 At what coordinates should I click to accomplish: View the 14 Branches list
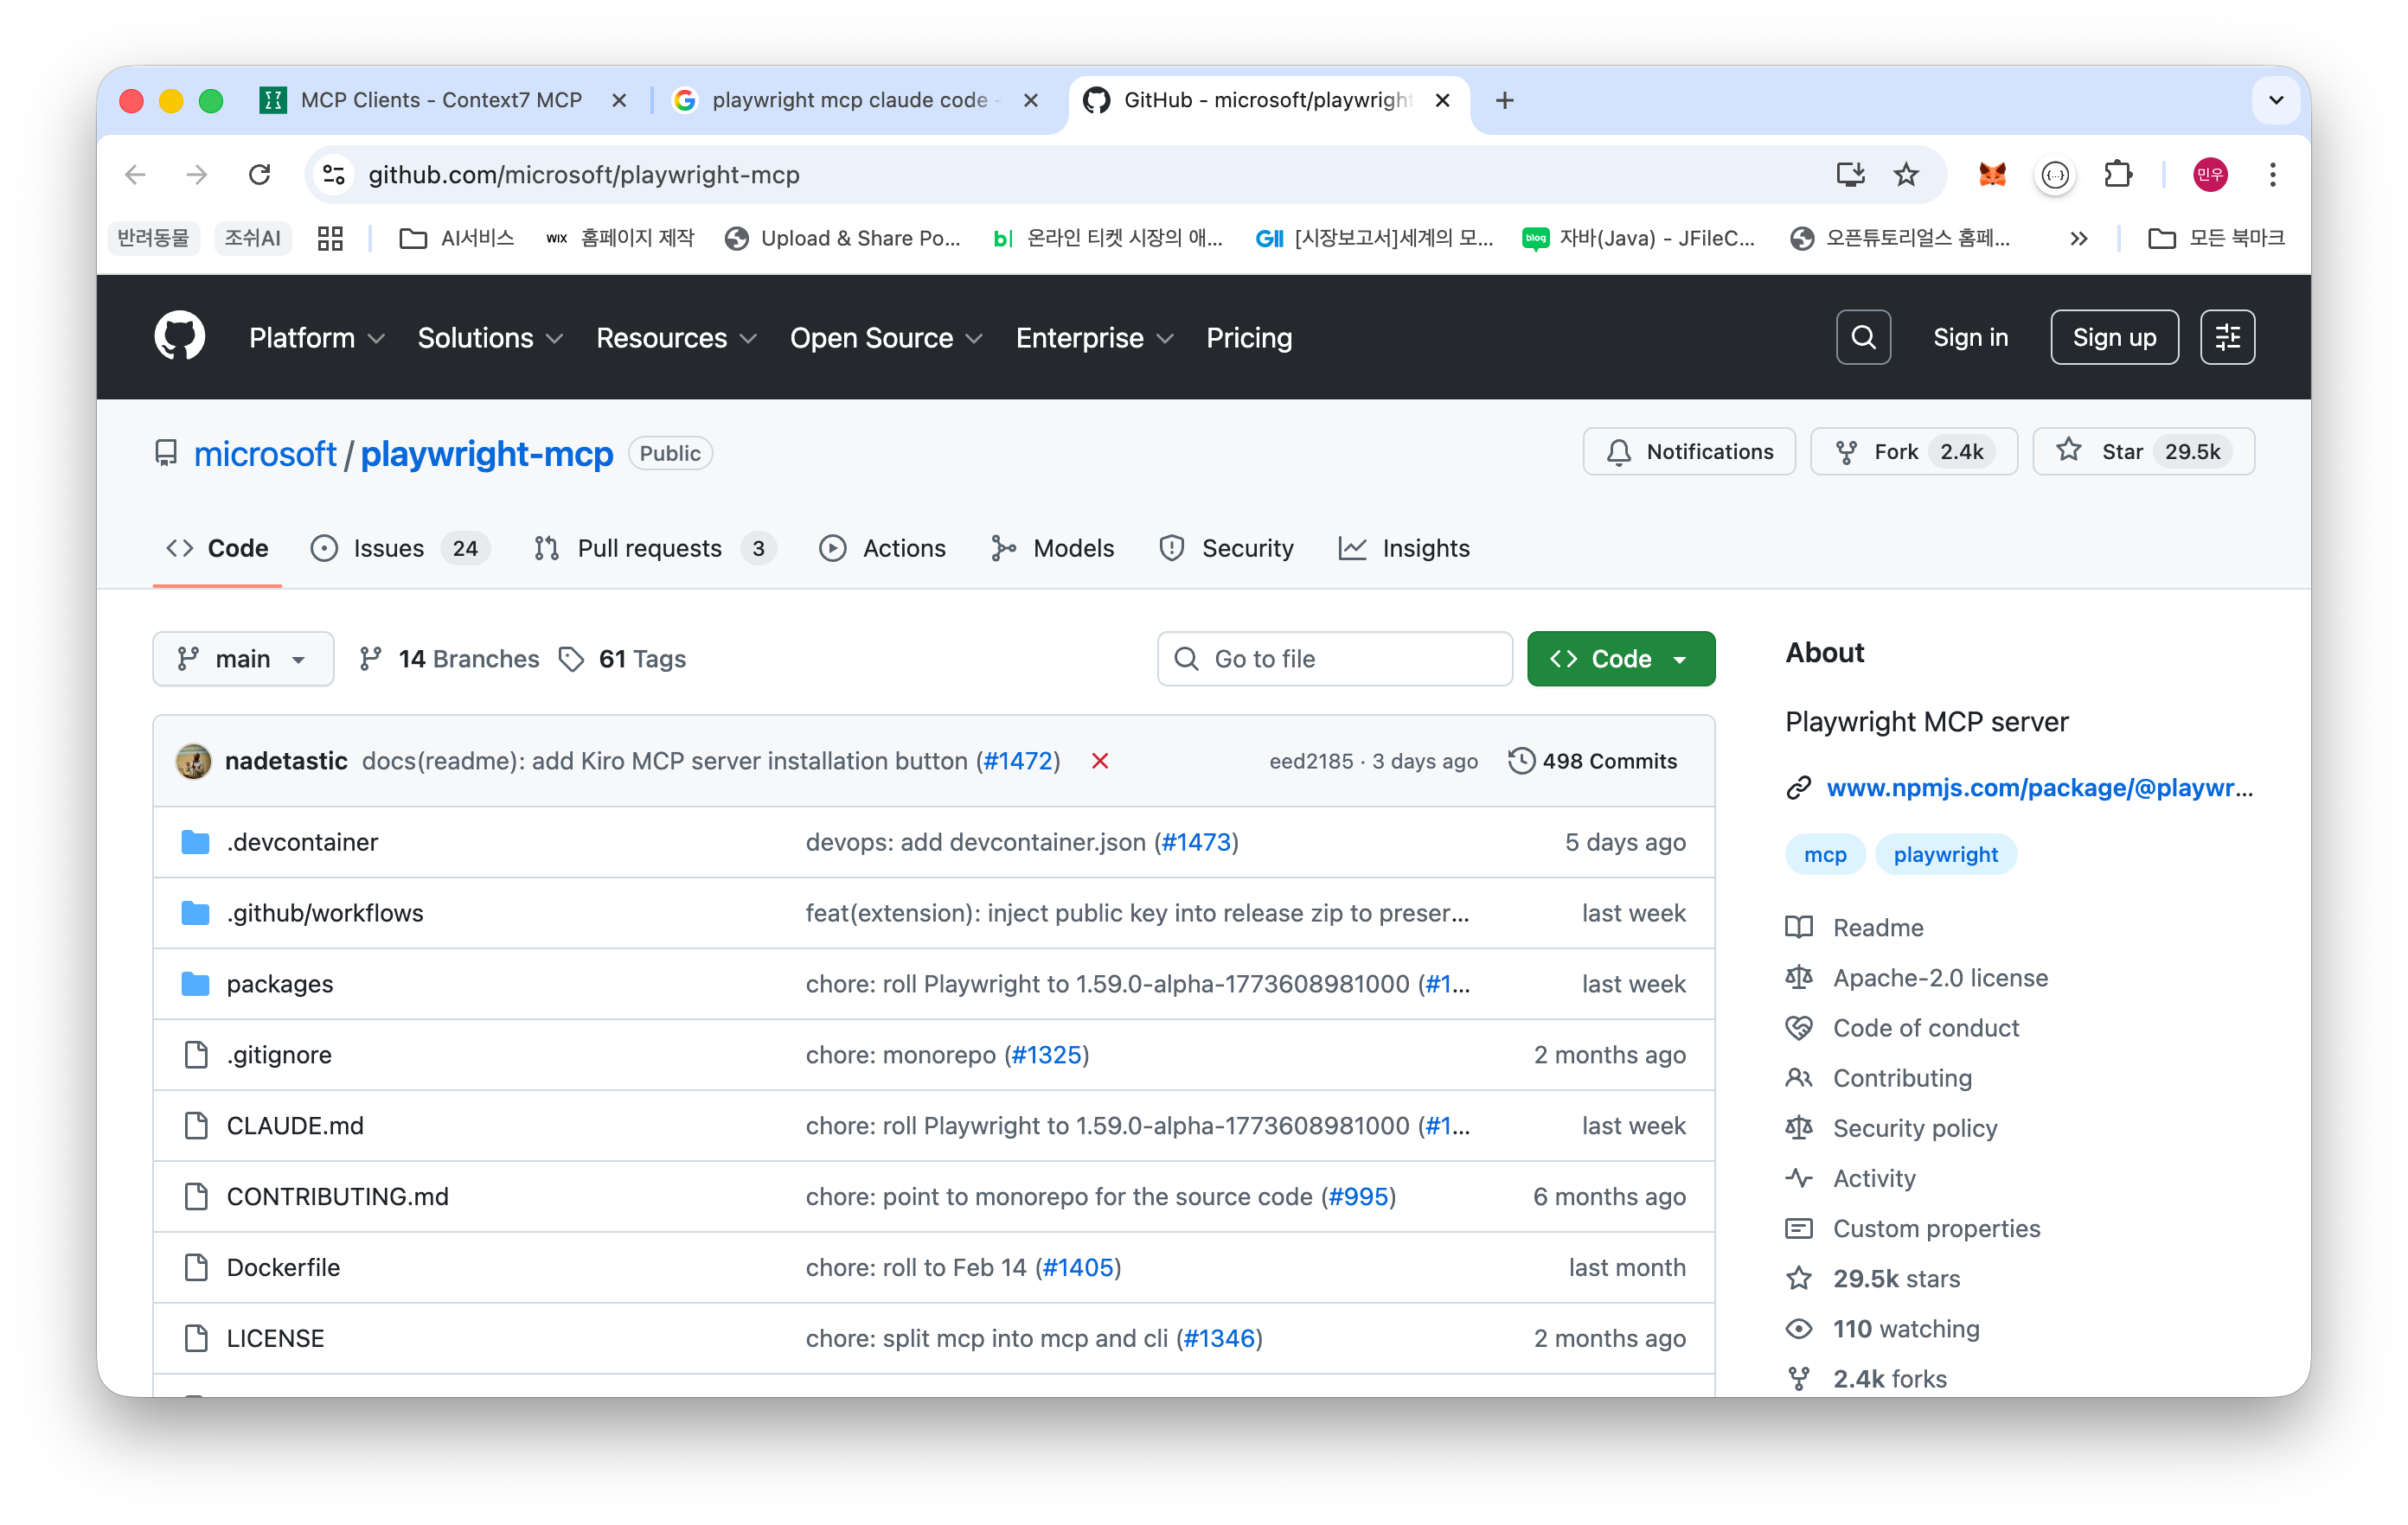point(450,659)
